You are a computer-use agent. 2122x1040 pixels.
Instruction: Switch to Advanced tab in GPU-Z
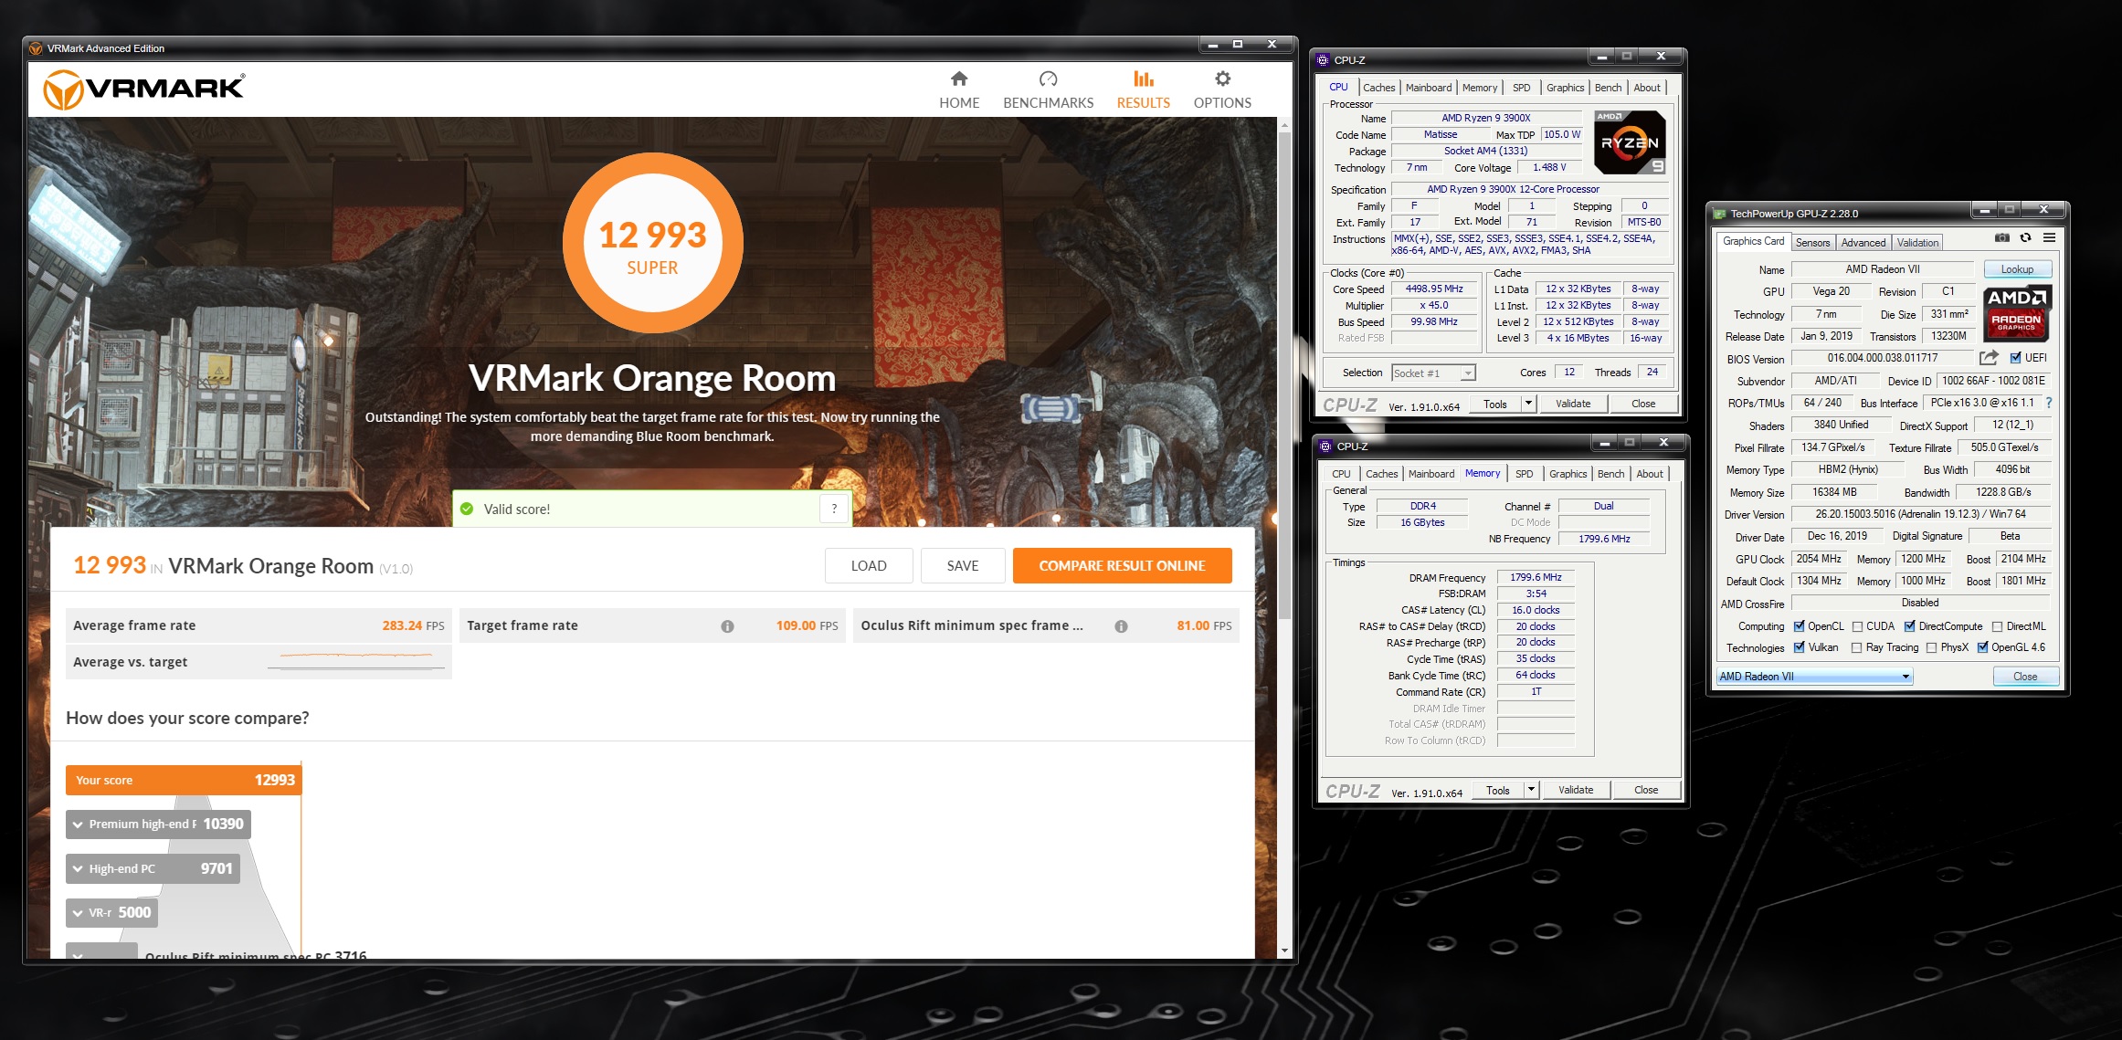point(1863,243)
